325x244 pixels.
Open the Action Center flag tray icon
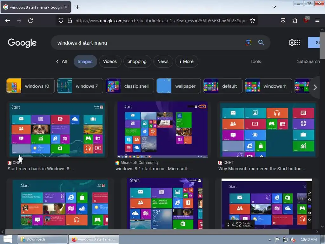click(x=277, y=240)
